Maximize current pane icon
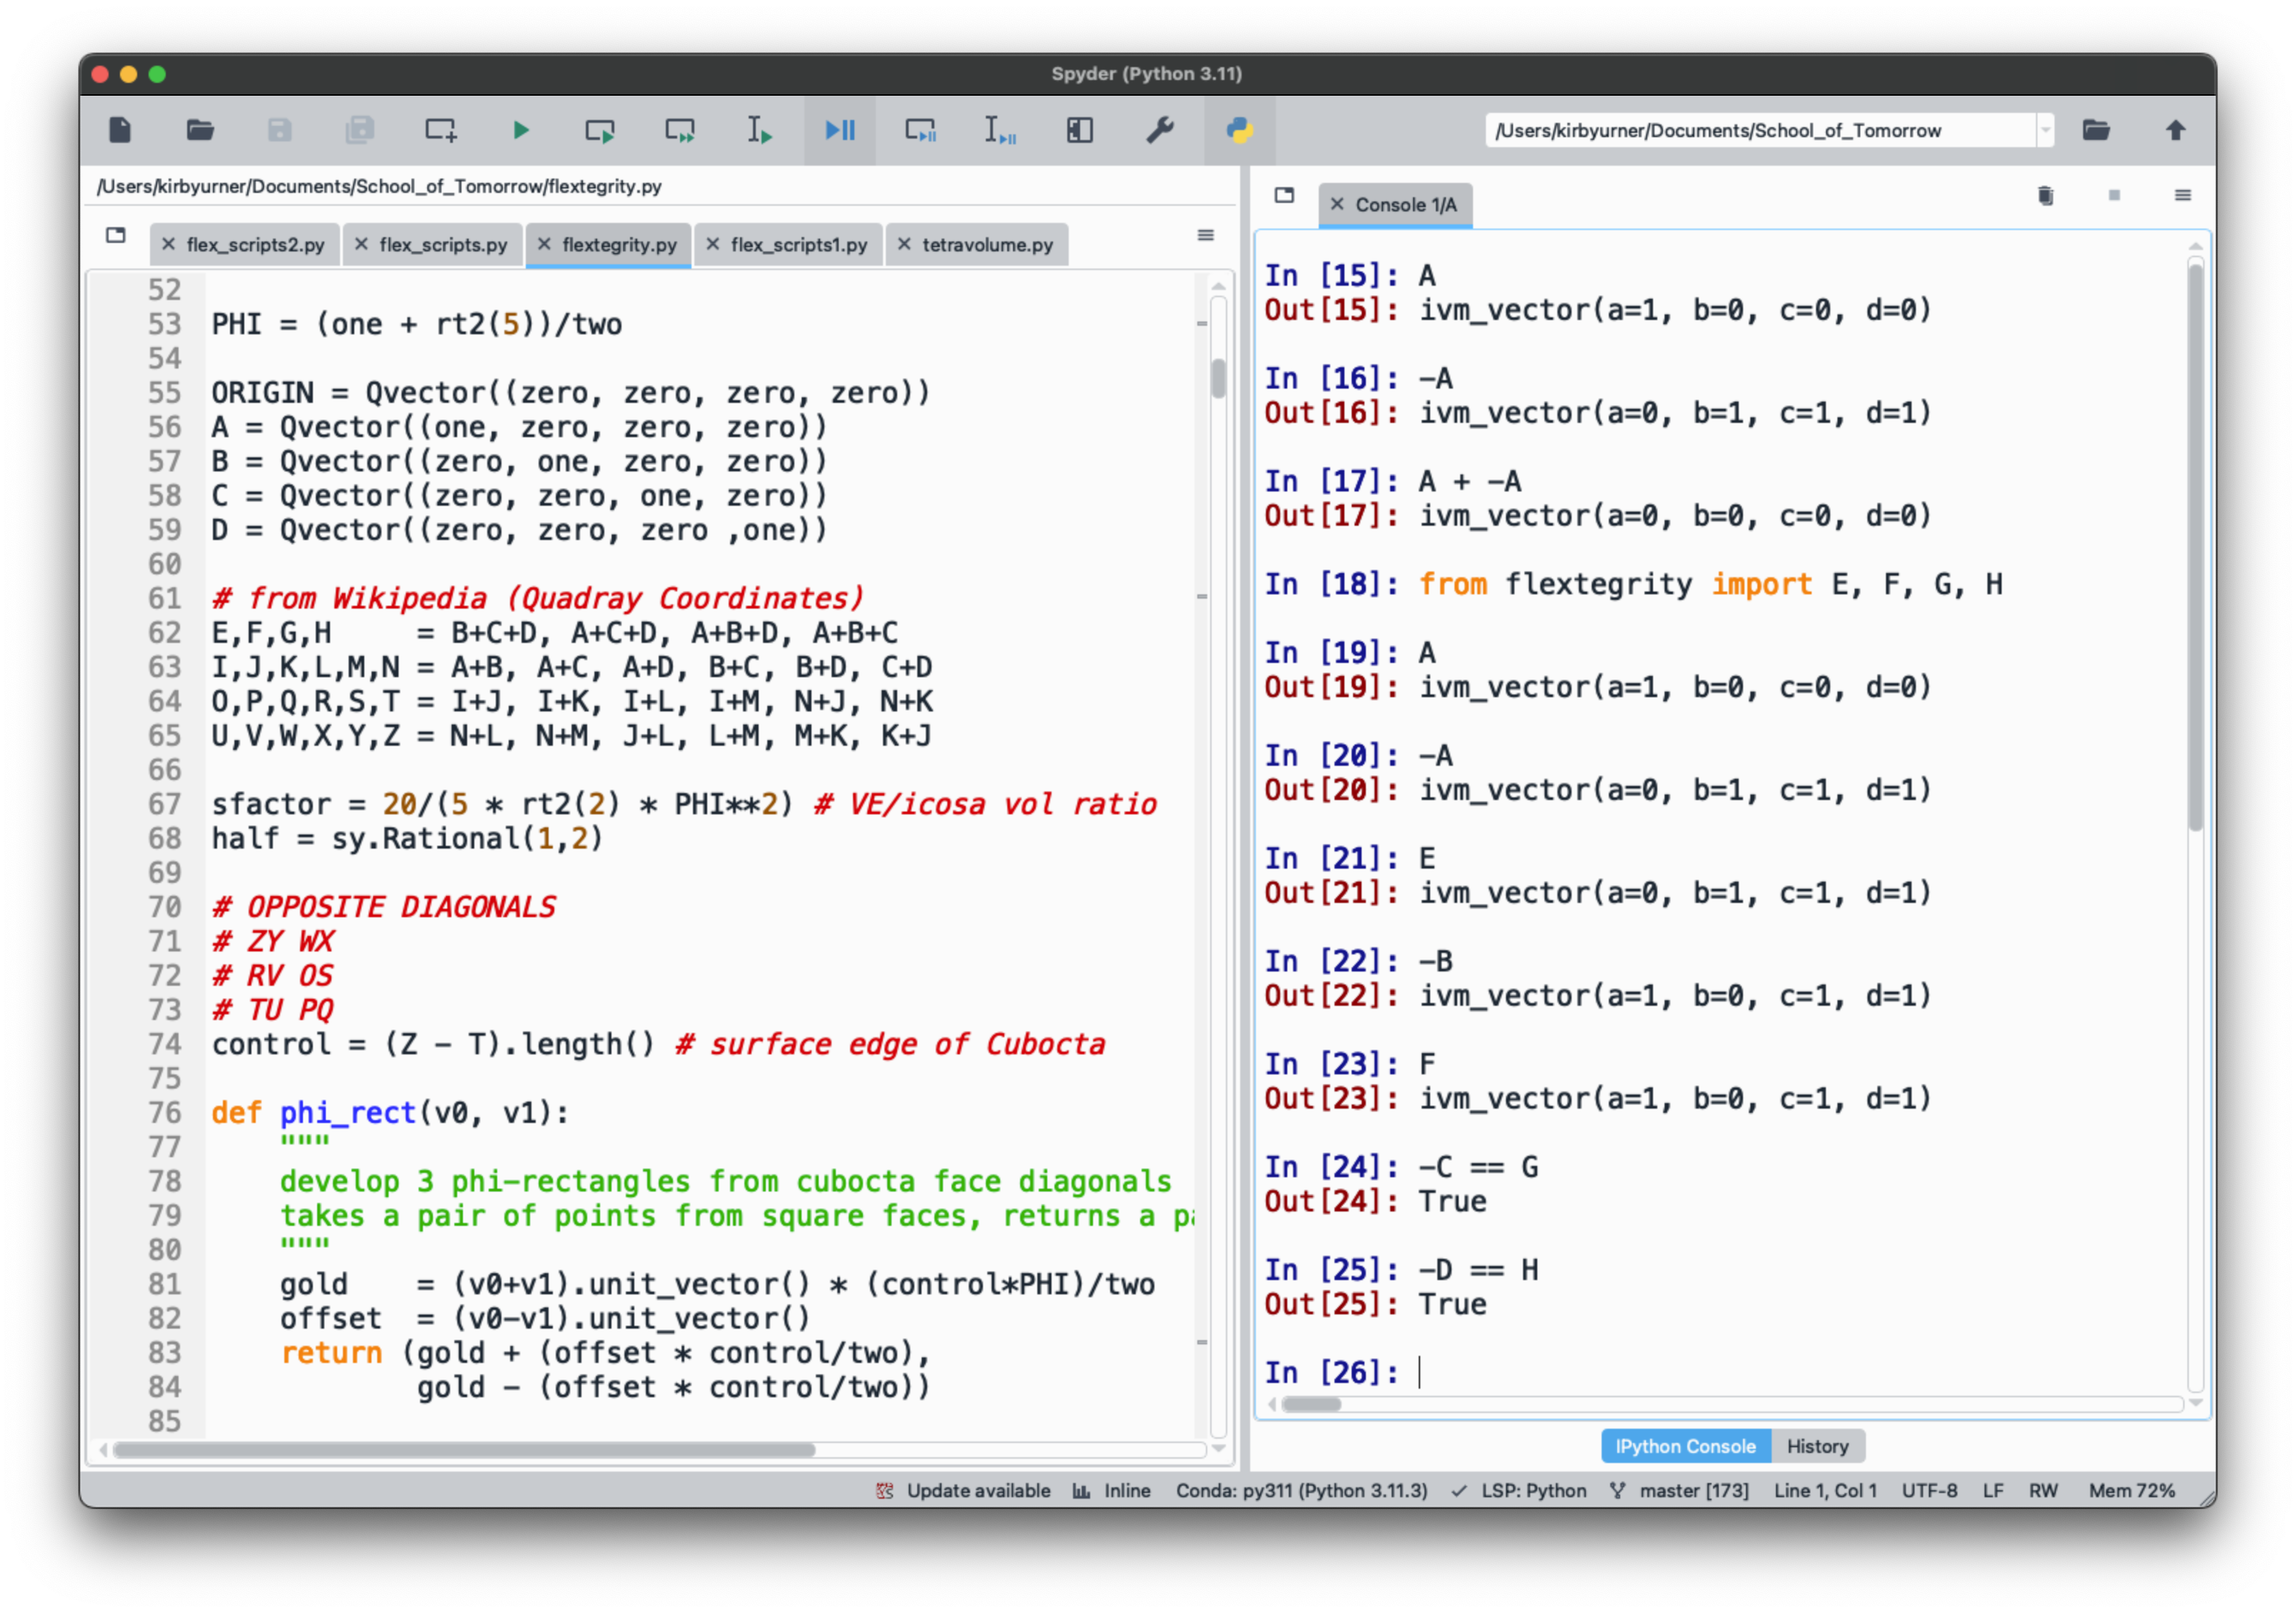 [x=1080, y=130]
